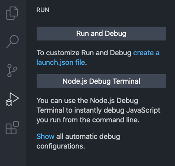
Task: Open the Explorer view from activity bar
Action: 12,13
